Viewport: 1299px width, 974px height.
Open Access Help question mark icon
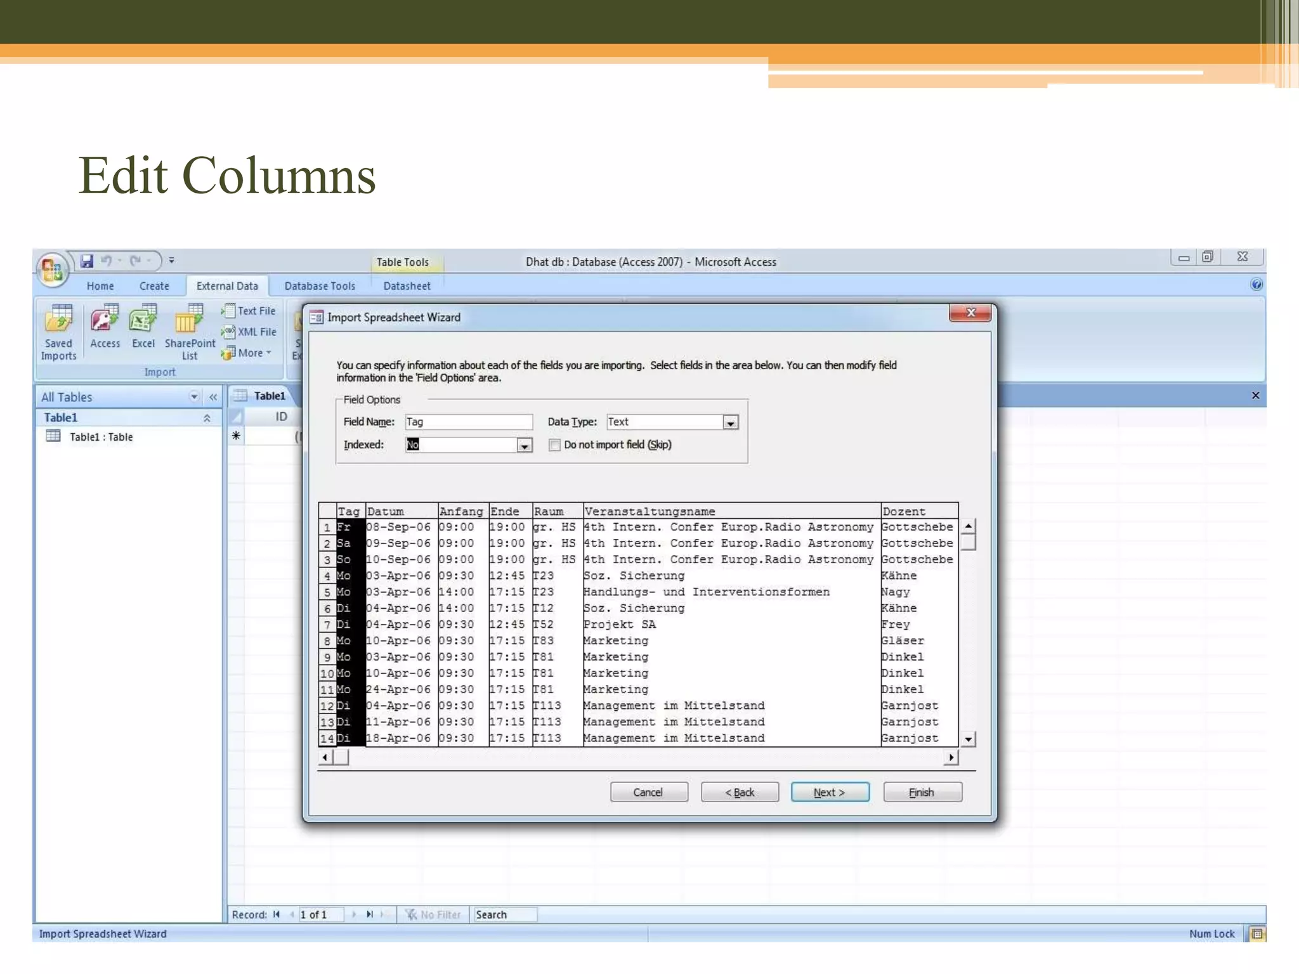[1256, 285]
